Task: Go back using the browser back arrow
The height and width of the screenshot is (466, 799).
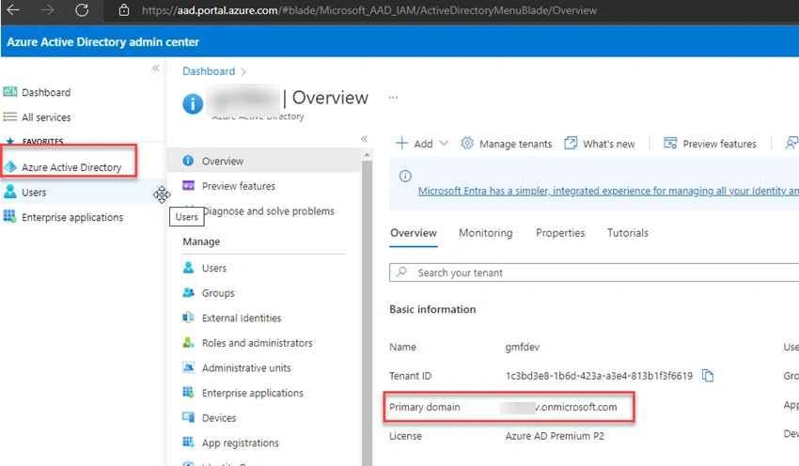Action: click(13, 9)
